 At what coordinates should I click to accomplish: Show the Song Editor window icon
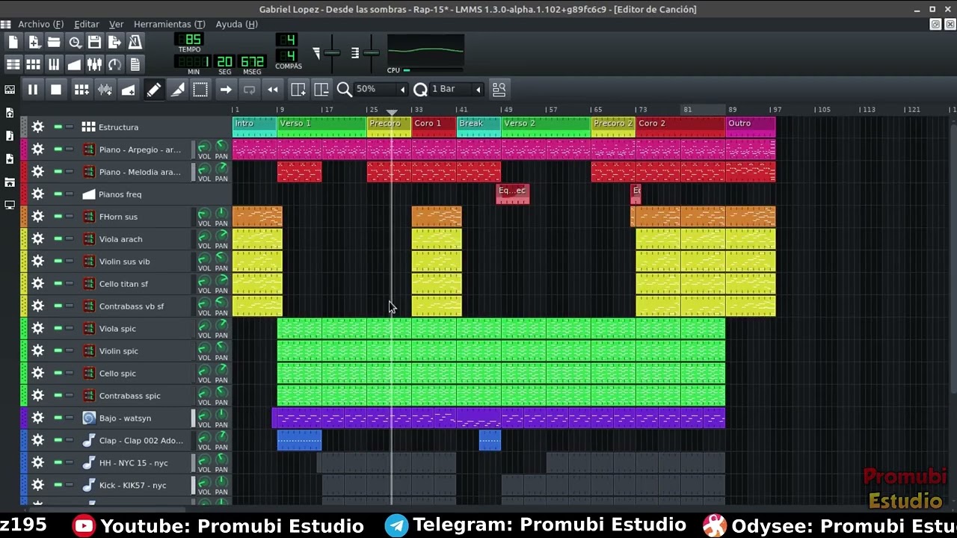click(13, 64)
